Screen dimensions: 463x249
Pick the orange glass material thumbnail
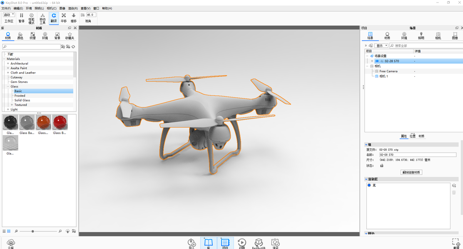pos(43,122)
